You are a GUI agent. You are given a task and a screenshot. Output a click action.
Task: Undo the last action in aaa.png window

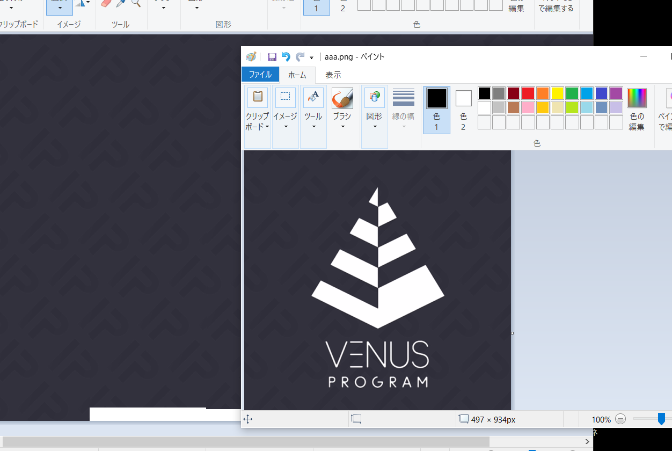point(286,57)
